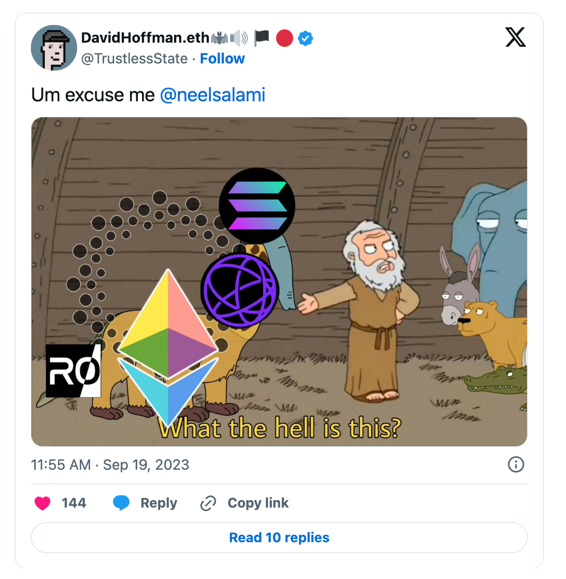566x579 pixels.
Task: Click the Reply text button
Action: point(159,503)
